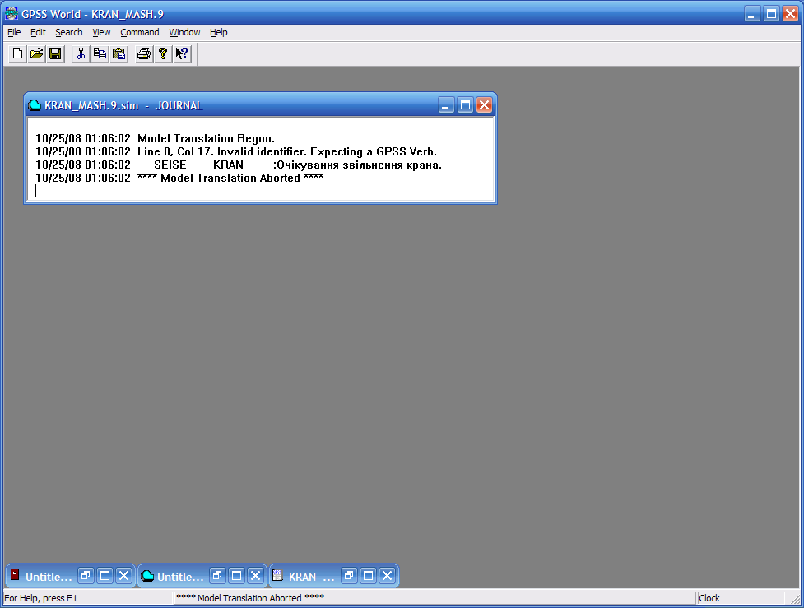Open the Edit menu

[38, 32]
